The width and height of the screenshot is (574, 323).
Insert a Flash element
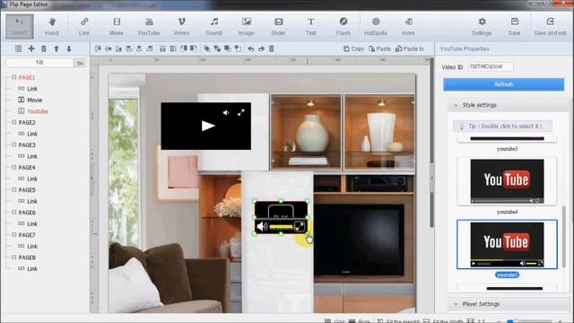point(343,26)
